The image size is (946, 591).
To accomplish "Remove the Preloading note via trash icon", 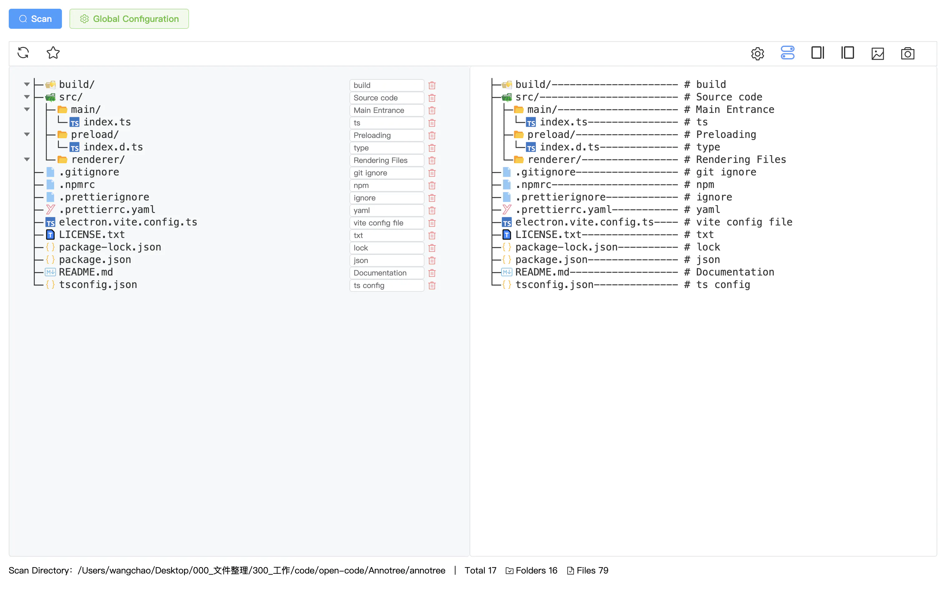I will [x=432, y=135].
